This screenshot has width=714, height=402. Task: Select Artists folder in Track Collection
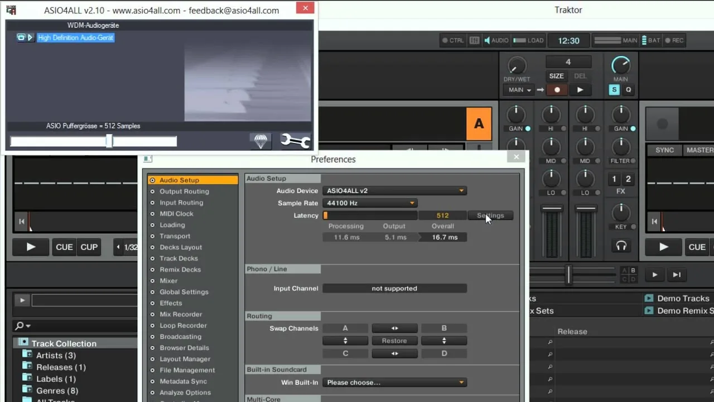[56, 355]
